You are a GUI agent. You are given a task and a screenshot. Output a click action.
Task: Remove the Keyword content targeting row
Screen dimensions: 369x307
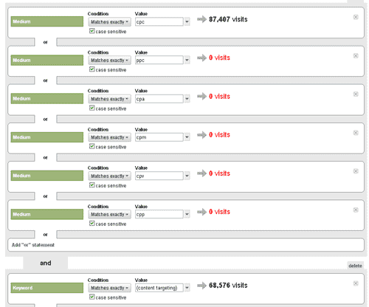356,283
